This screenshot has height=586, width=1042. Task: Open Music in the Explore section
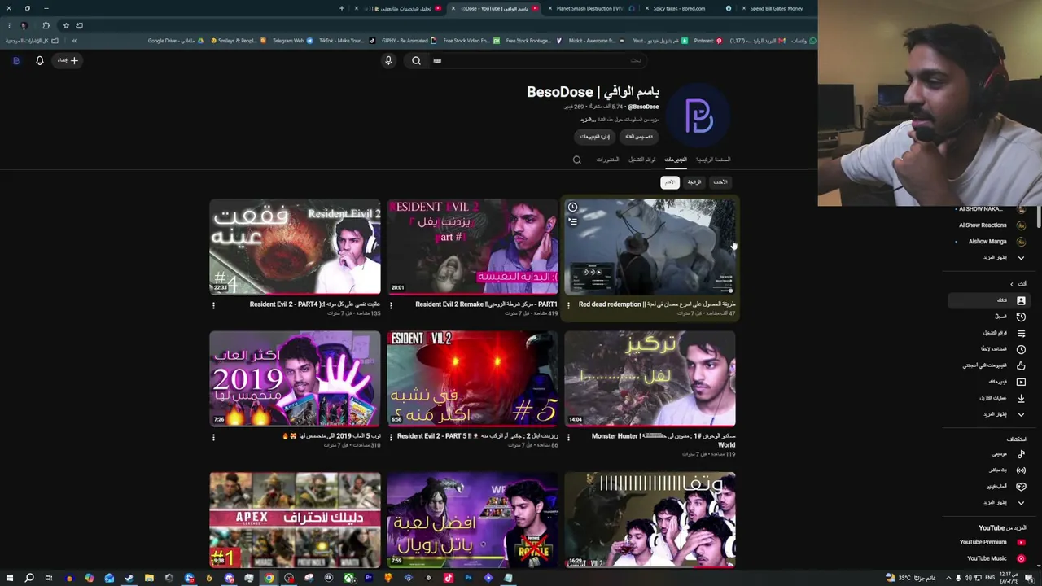point(990,454)
